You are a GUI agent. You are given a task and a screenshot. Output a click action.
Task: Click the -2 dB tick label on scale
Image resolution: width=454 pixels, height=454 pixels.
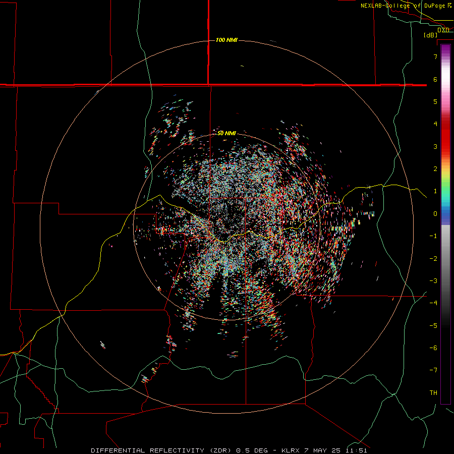pyautogui.click(x=433, y=259)
